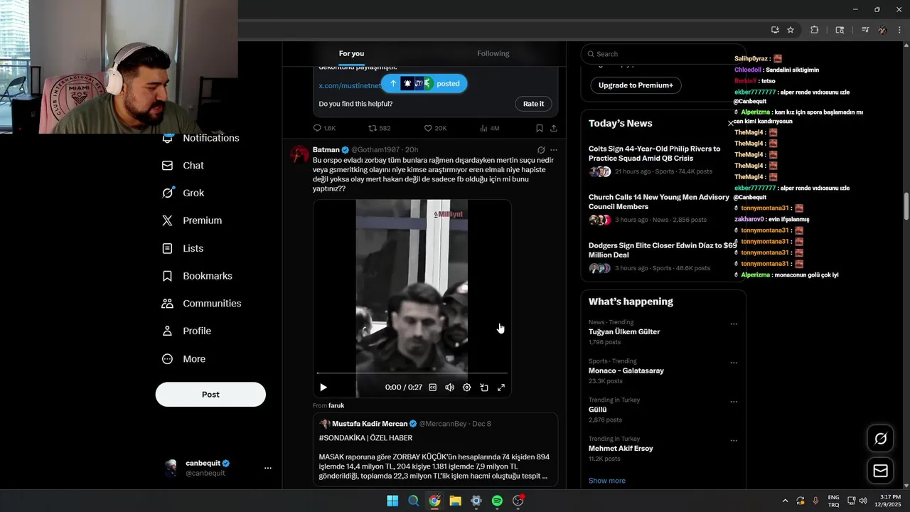Open Bookmarks in the sidebar
910x512 pixels.
197,276
